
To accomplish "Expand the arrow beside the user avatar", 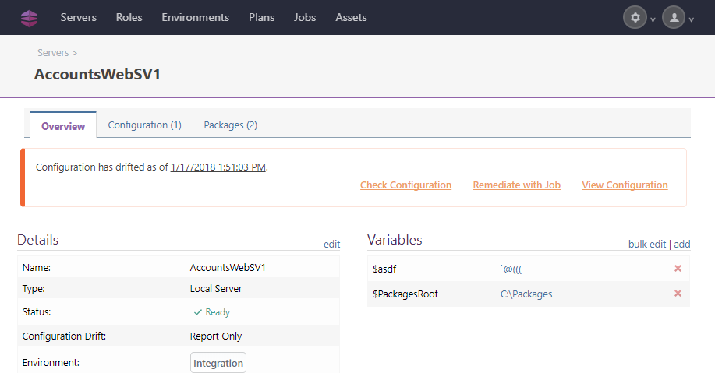I will [691, 20].
